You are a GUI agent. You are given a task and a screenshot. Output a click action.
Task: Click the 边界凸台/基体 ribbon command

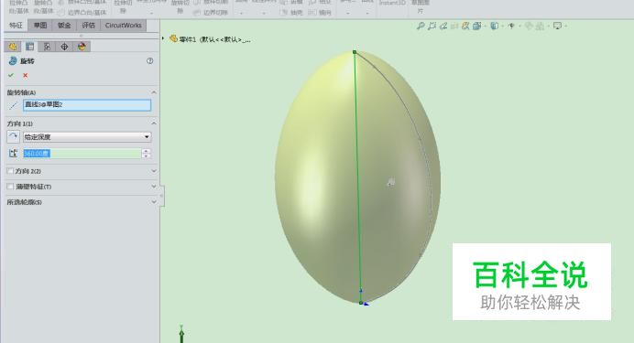pos(82,13)
